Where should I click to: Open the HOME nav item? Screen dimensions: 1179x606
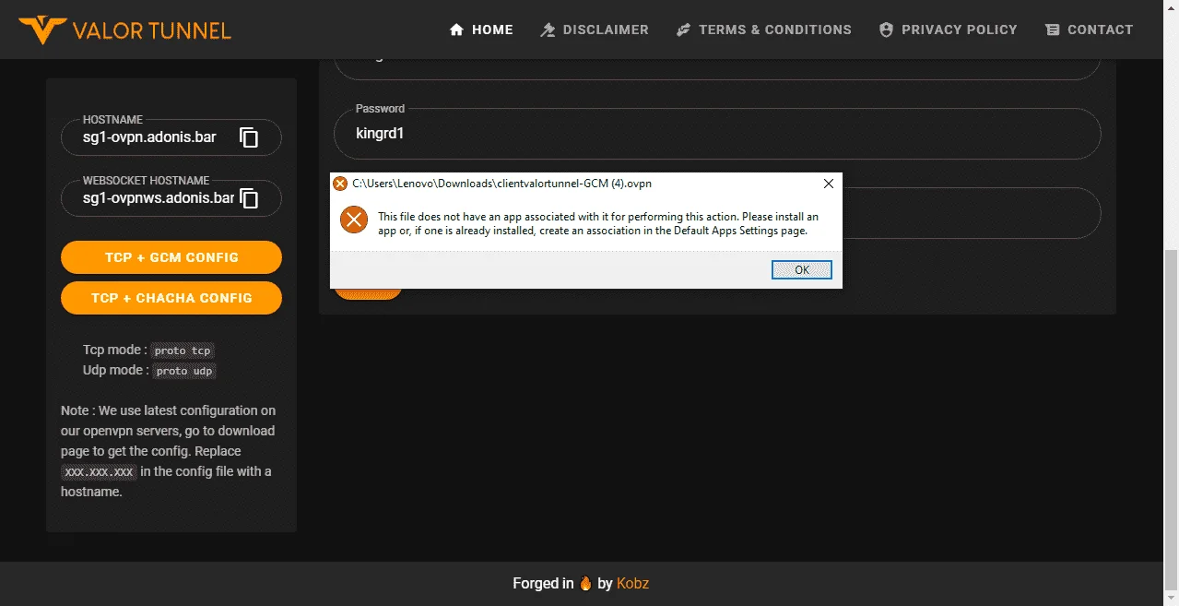[x=480, y=30]
